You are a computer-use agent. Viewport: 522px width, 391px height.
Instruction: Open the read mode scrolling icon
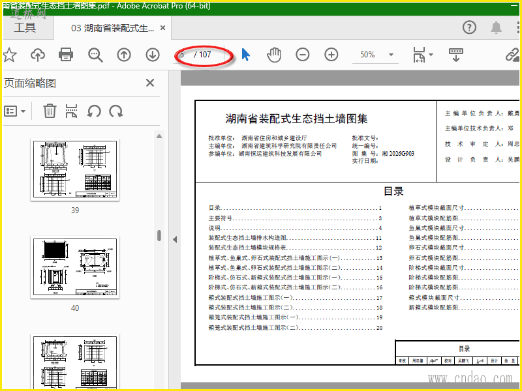coord(455,55)
